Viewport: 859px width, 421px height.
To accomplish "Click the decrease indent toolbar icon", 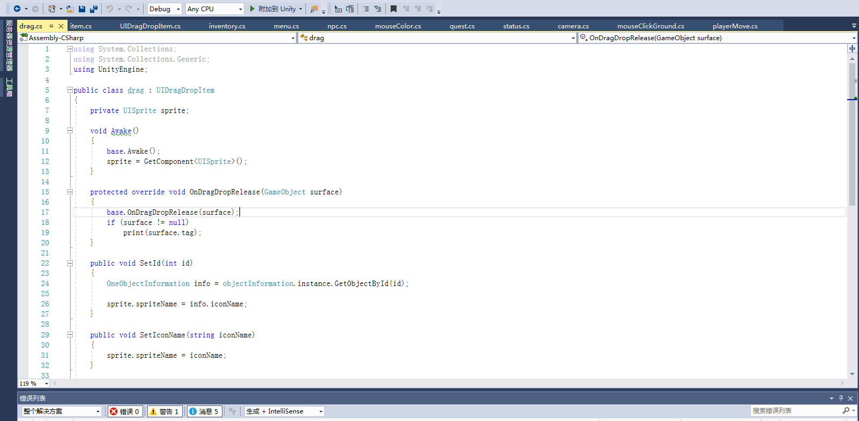I will coord(338,9).
